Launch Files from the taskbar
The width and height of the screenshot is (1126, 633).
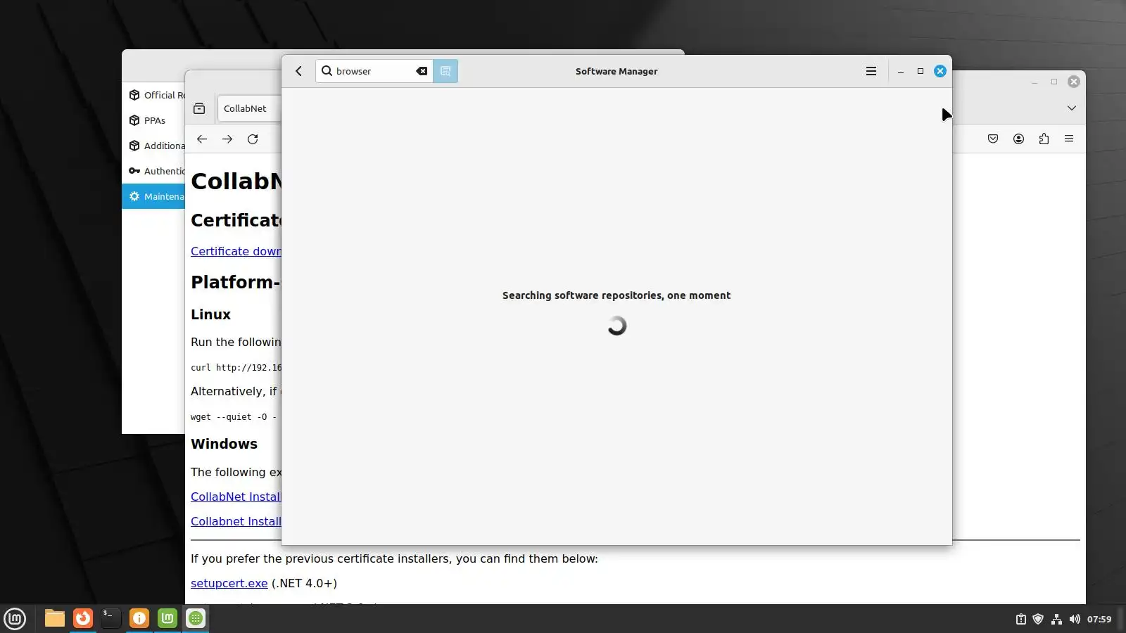pos(55,618)
